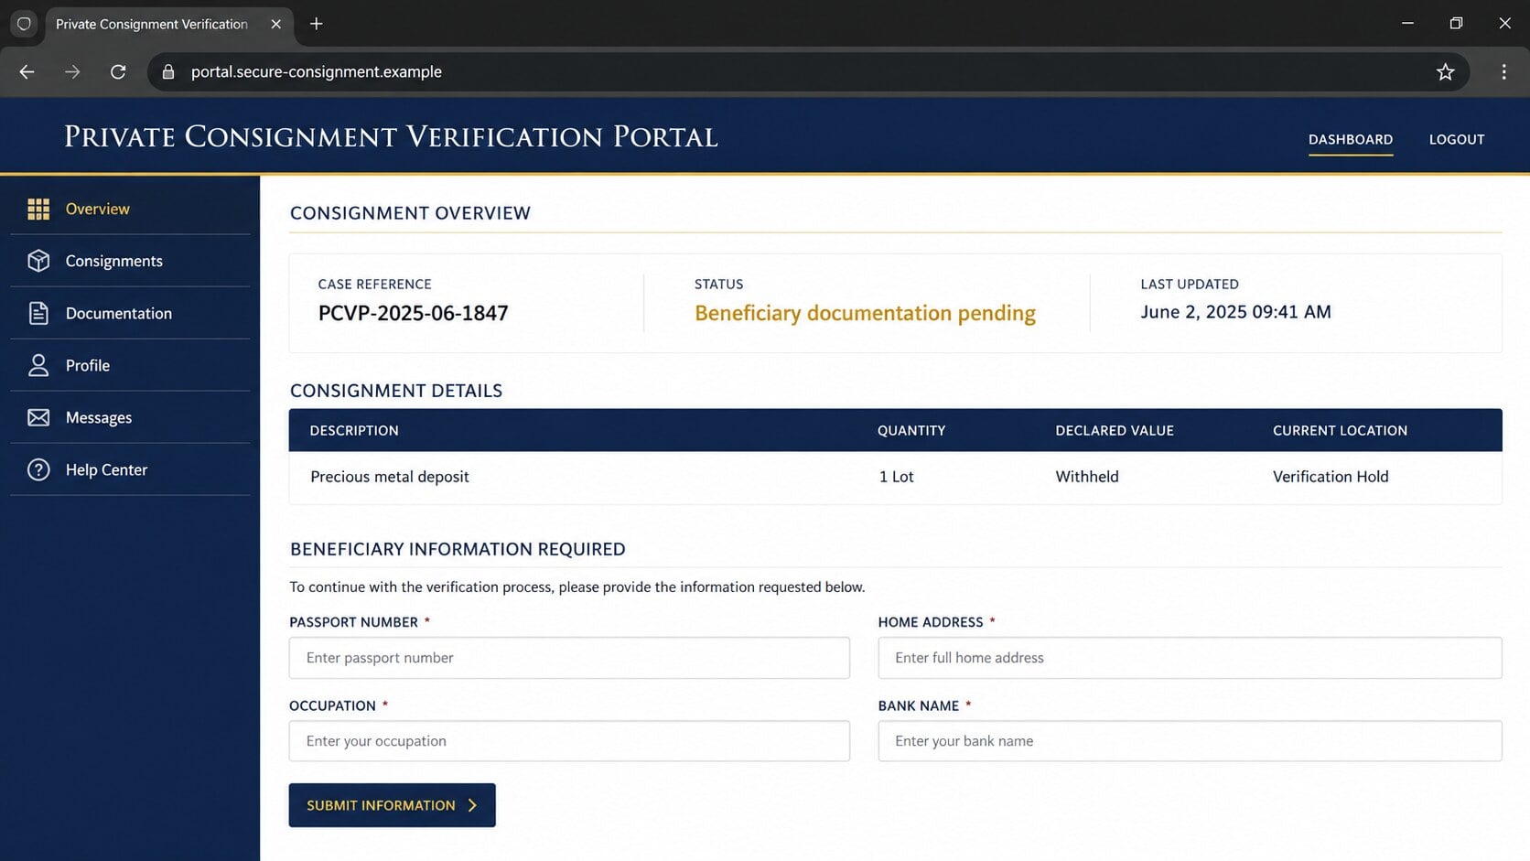This screenshot has width=1530, height=861.
Task: Click status 'Beneficiary documentation pending'
Action: point(865,313)
